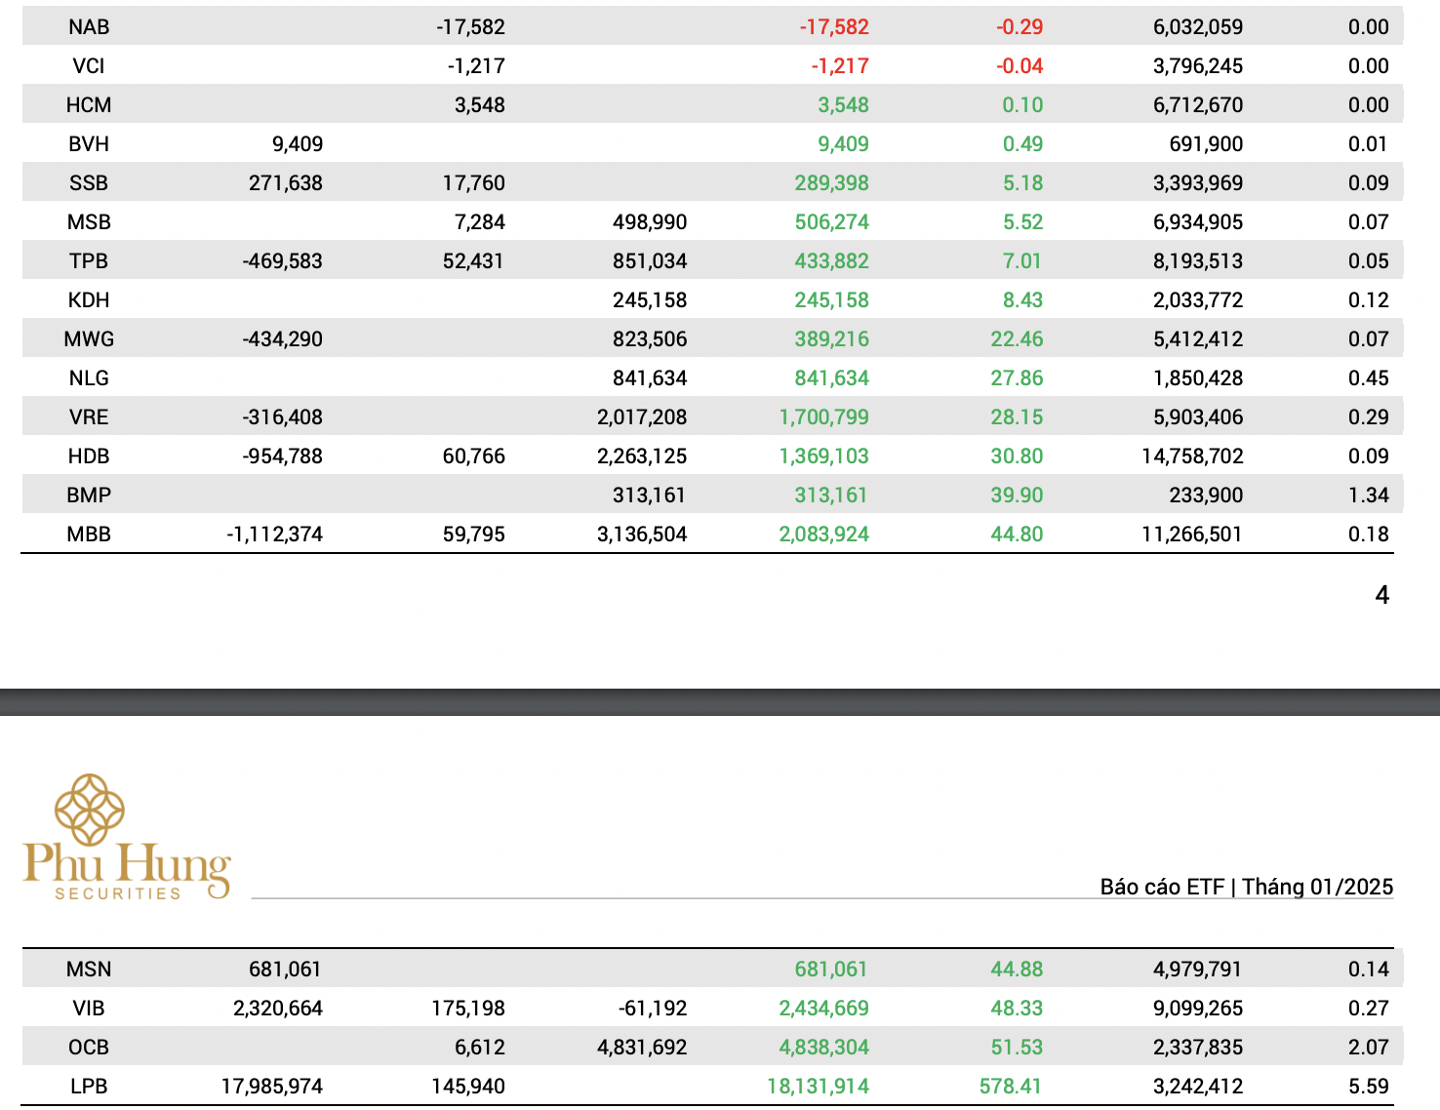Viewport: 1440px width, 1110px height.
Task: Click the dark separator bar between pages
Action: click(x=720, y=702)
